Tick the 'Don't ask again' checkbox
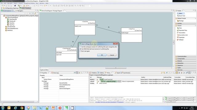 tap(80, 51)
